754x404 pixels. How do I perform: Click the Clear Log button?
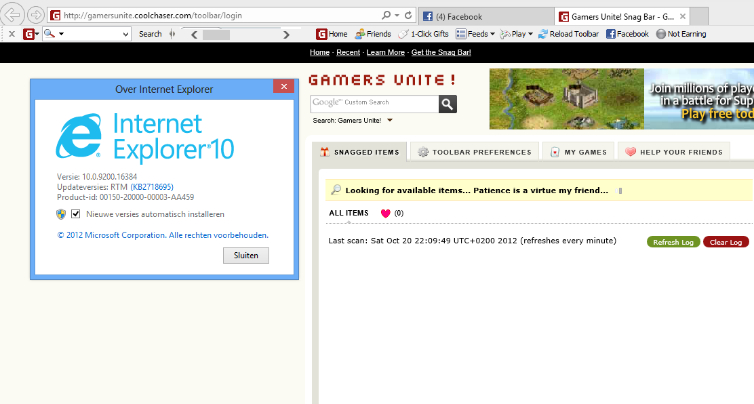point(726,242)
